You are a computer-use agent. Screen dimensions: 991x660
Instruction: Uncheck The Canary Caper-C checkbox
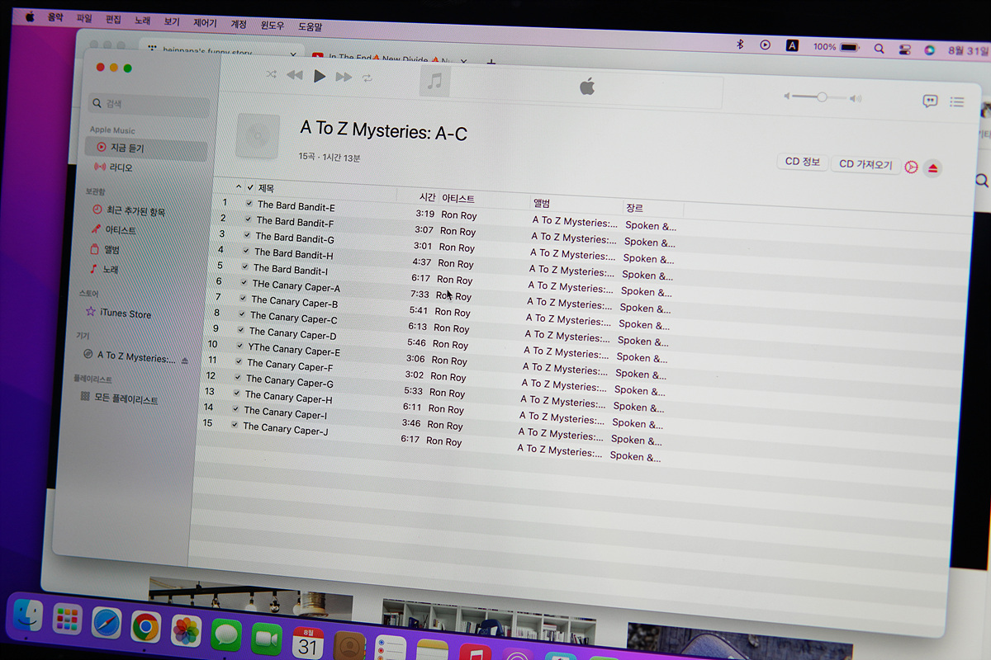click(241, 314)
